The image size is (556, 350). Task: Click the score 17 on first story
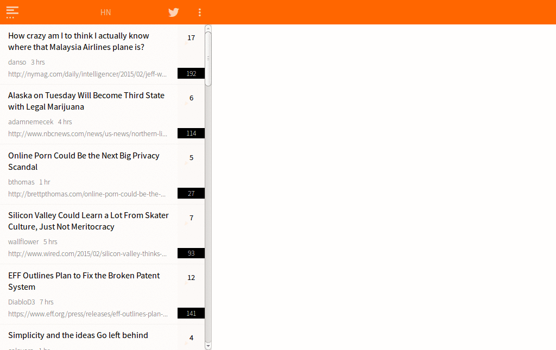coord(191,38)
